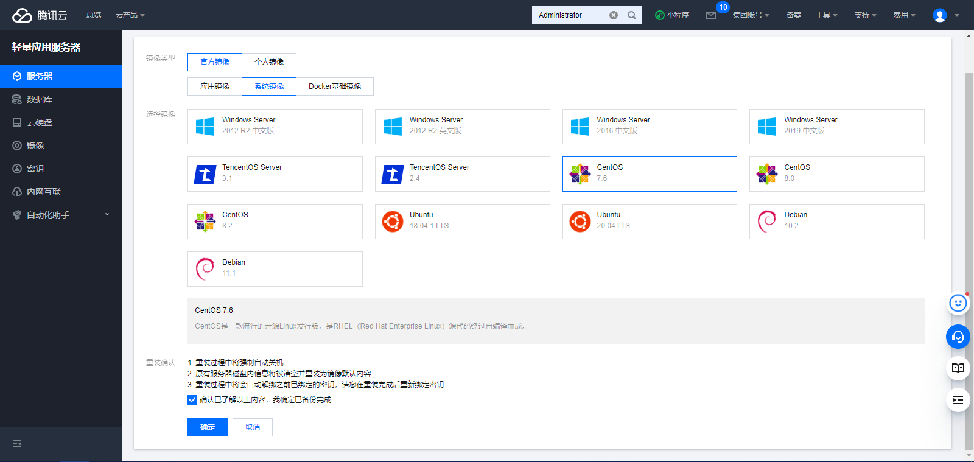The width and height of the screenshot is (974, 462).
Task: Click the 内网互联 sidebar icon
Action: pyautogui.click(x=17, y=192)
